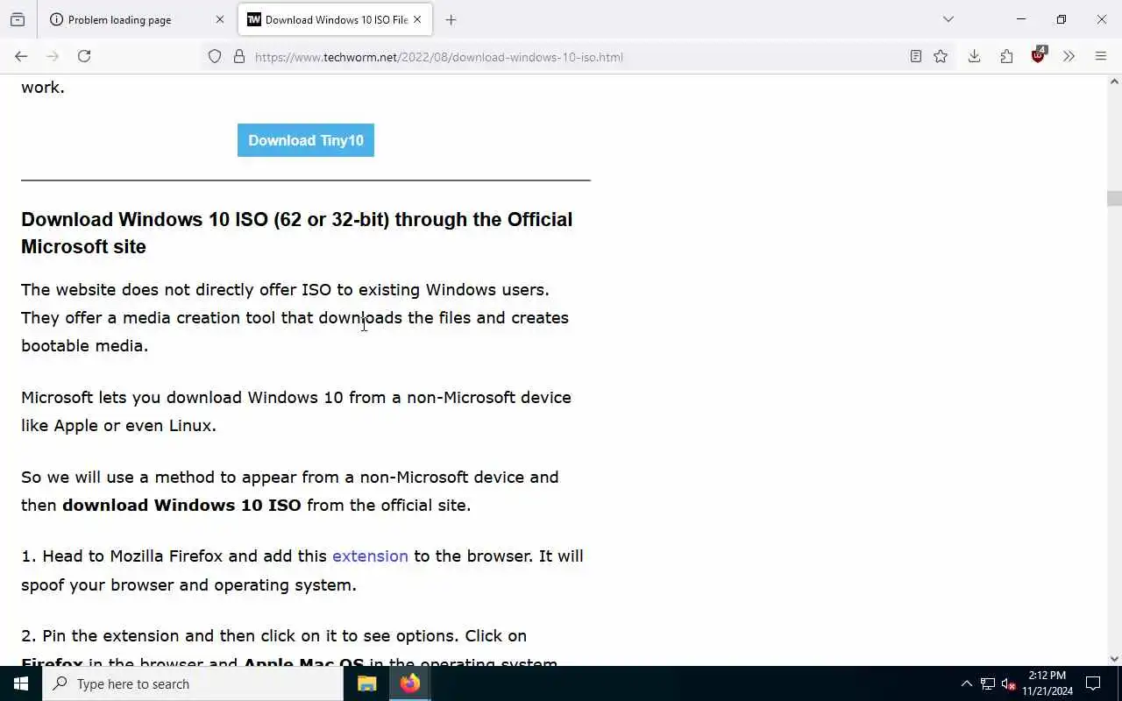Open the network status tray icon
Image resolution: width=1122 pixels, height=701 pixels.
[x=988, y=683]
